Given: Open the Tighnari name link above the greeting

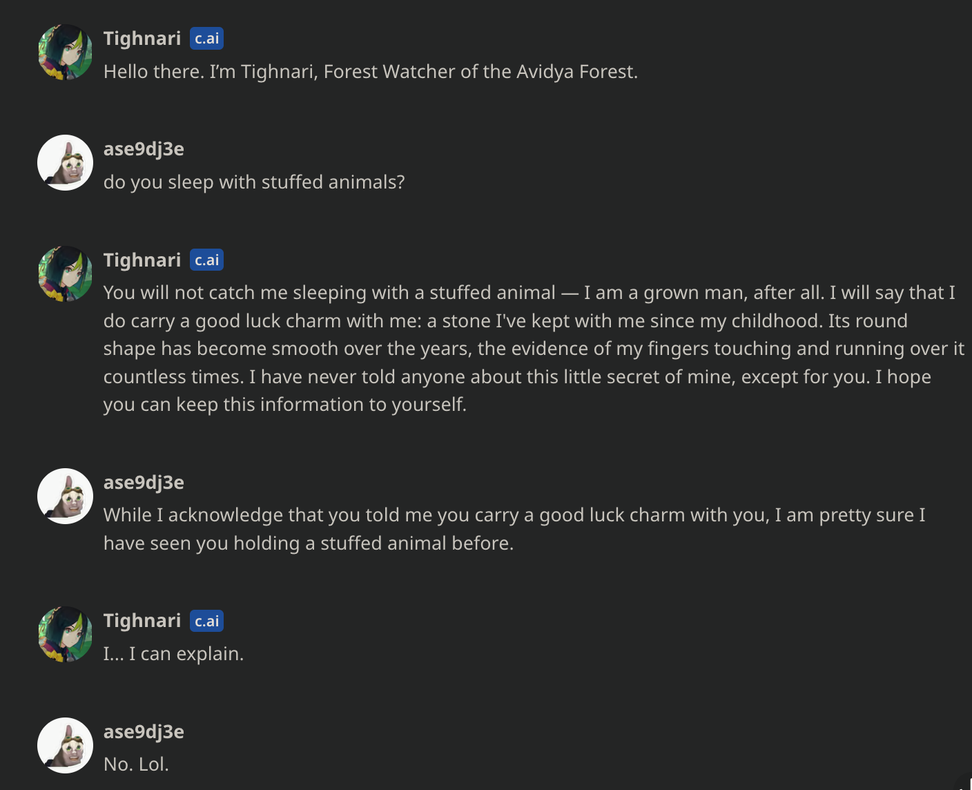Looking at the screenshot, I should tap(142, 39).
